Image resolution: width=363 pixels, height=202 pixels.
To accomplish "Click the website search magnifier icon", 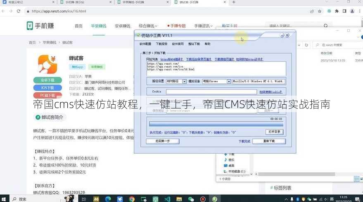I will (325, 26).
